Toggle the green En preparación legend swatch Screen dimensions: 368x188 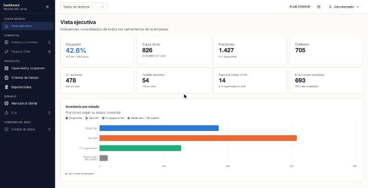(103, 118)
